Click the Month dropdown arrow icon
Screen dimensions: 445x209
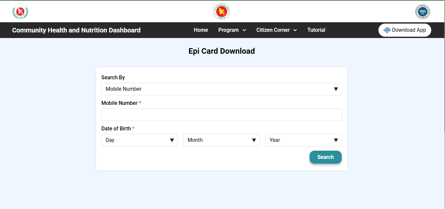point(254,140)
